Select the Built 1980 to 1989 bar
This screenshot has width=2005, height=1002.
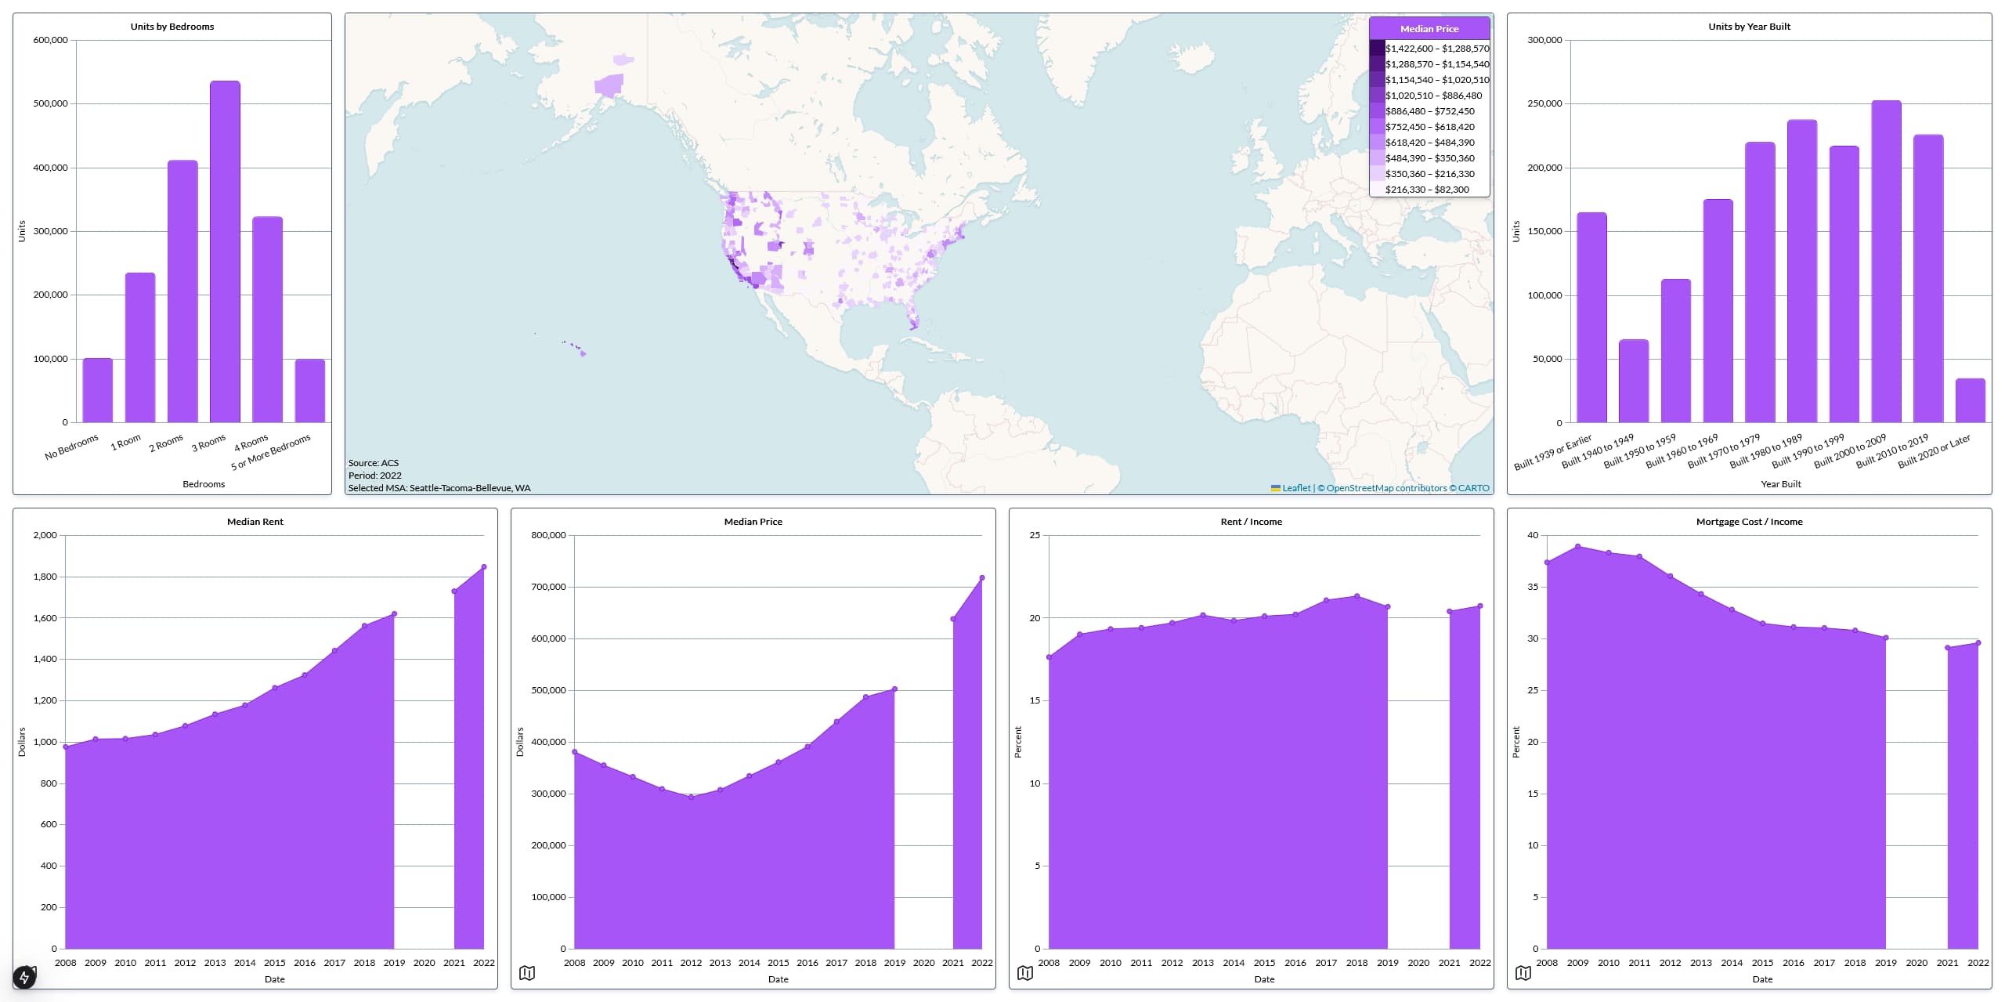click(x=1802, y=271)
